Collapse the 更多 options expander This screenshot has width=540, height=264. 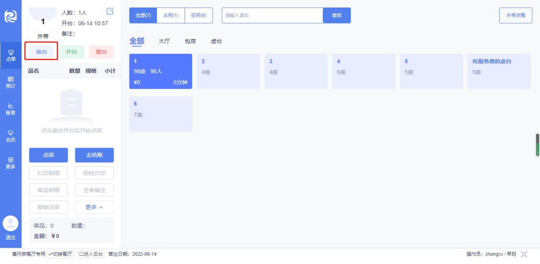(x=94, y=207)
